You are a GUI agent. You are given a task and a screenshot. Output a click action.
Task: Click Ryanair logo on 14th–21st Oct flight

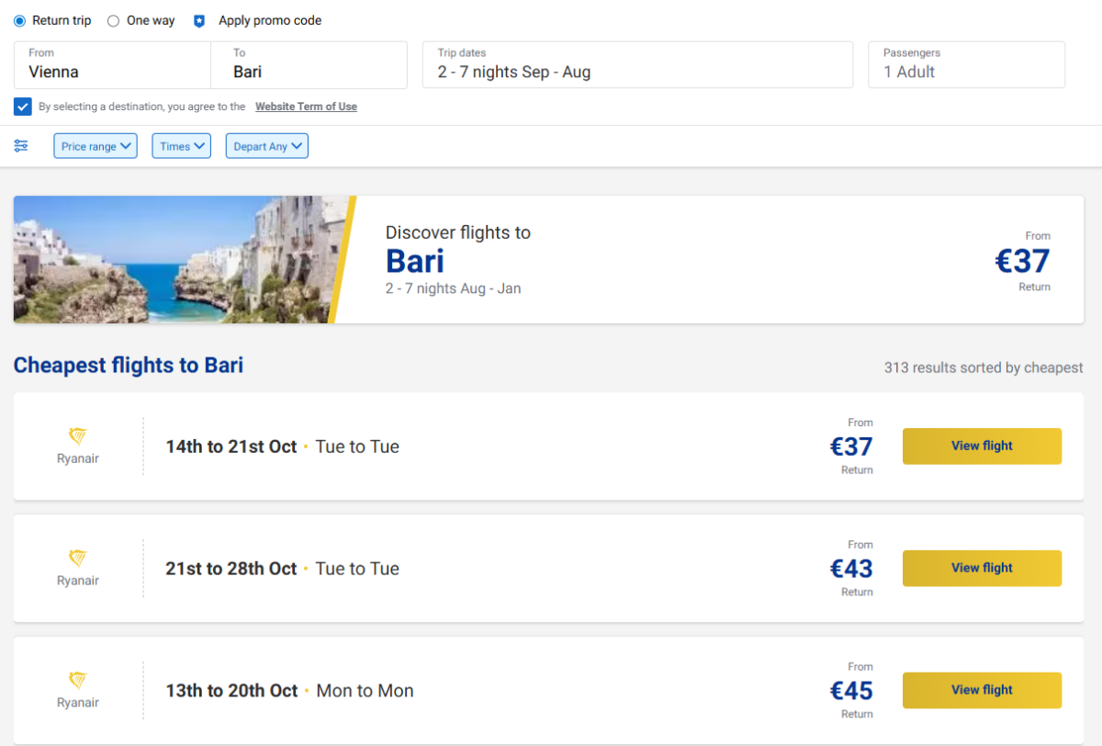pyautogui.click(x=78, y=436)
